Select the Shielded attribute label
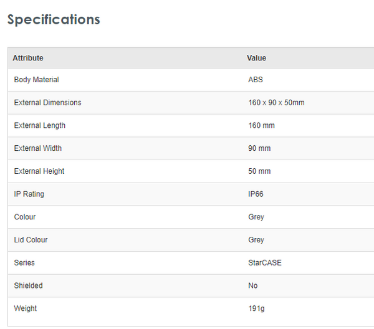The height and width of the screenshot is (329, 374). (29, 285)
